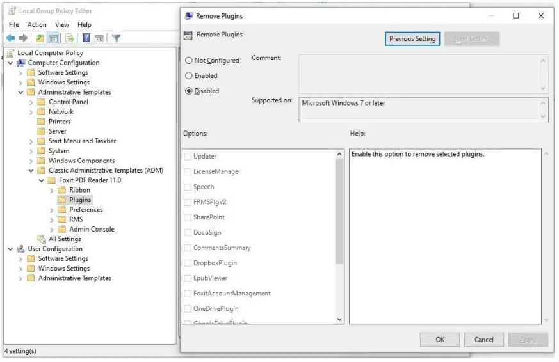Click the Back arrow in the toolbar
This screenshot has width=559, height=362.
pos(11,38)
